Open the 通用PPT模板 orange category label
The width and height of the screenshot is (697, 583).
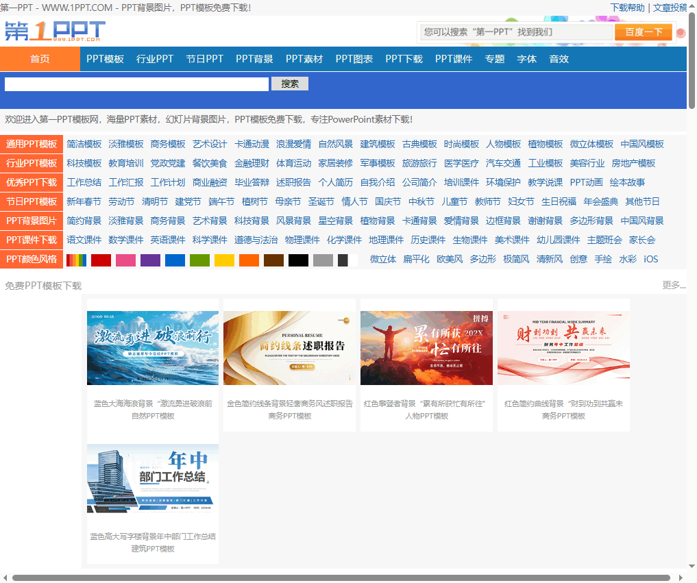click(32, 144)
